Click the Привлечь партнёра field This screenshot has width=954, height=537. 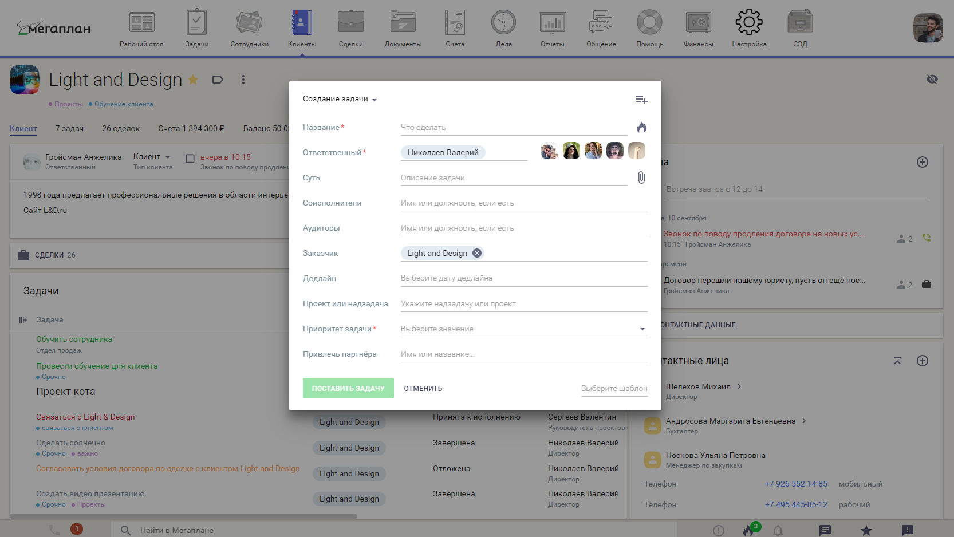[x=524, y=354]
